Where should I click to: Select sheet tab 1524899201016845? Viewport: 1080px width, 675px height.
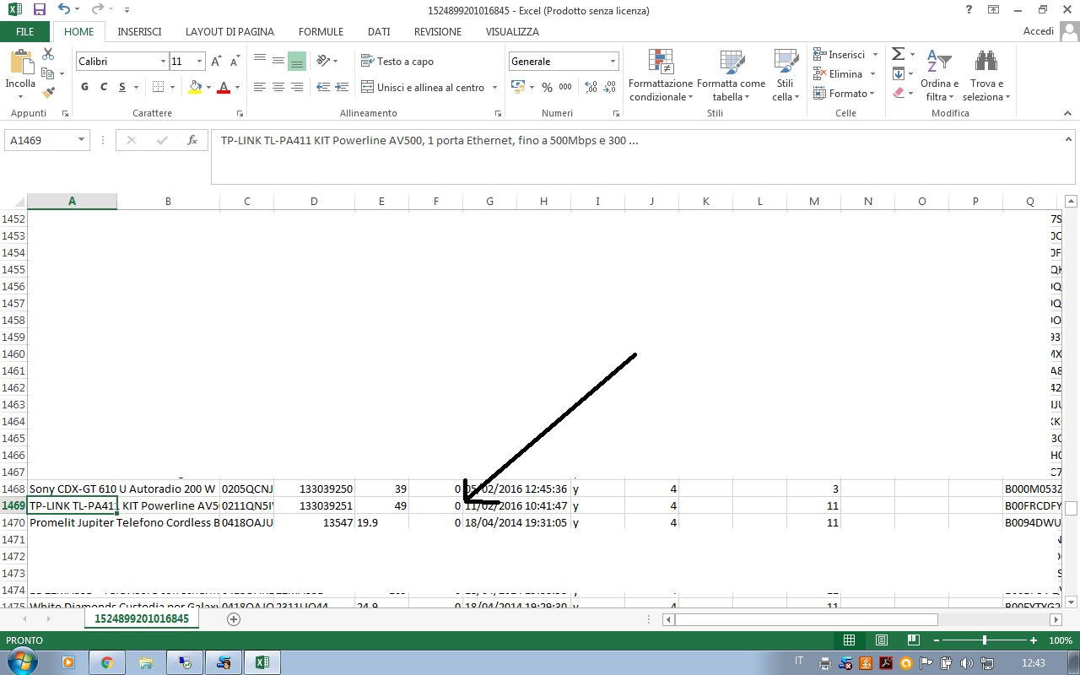(x=142, y=619)
